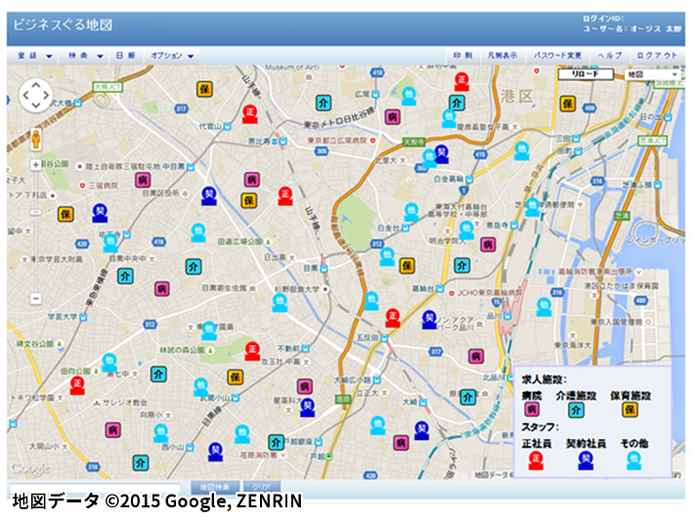Click ログアウト to sign out
Screen dimensions: 693x520
point(657,56)
